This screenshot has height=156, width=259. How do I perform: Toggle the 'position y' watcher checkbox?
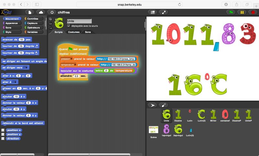(3, 134)
